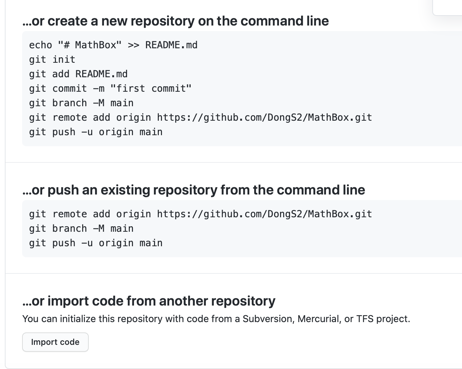Image resolution: width=462 pixels, height=369 pixels.
Task: Click "git remote add origin" line under create new repository
Action: pos(201,118)
